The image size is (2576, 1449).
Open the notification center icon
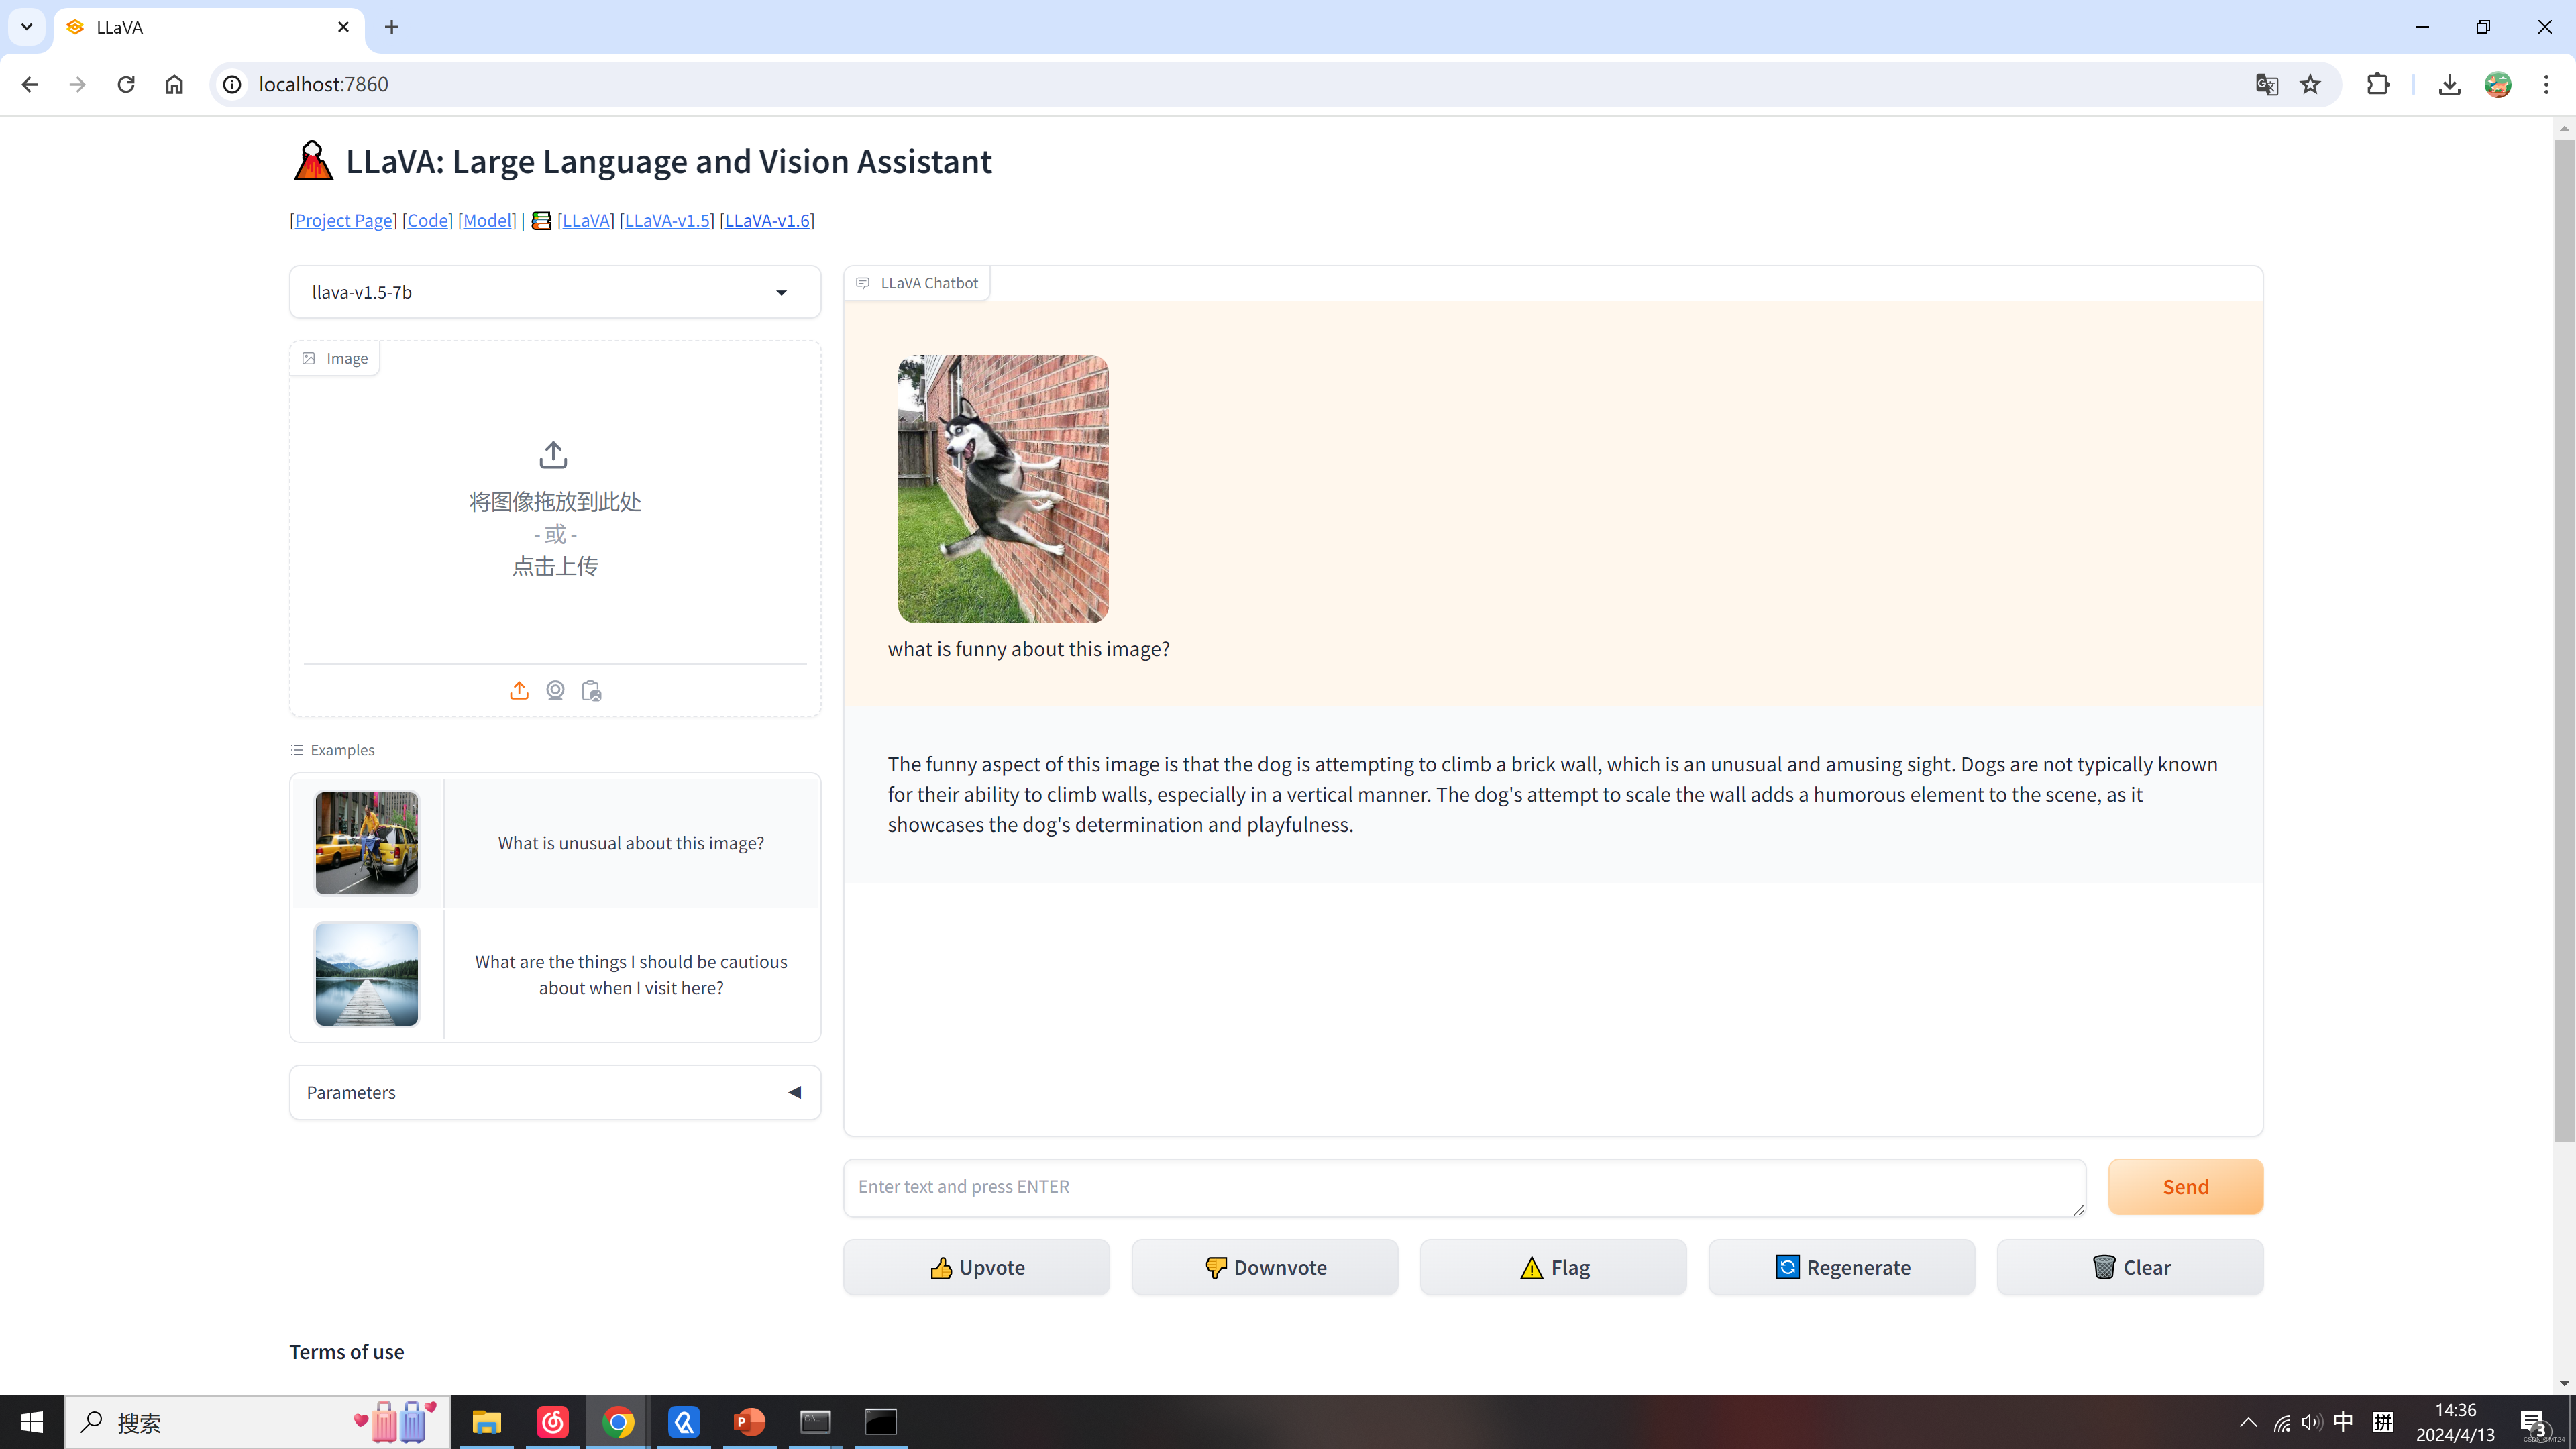pos(2533,1422)
